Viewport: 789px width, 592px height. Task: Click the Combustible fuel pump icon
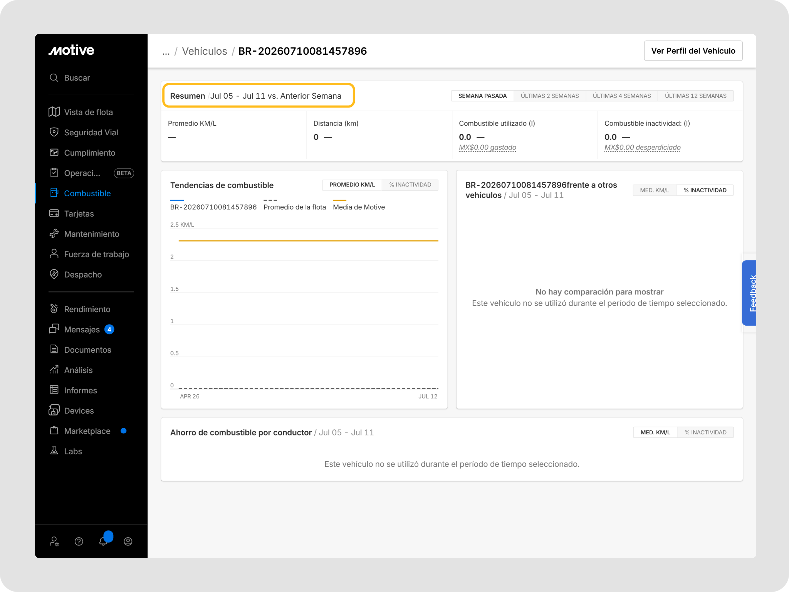[54, 193]
